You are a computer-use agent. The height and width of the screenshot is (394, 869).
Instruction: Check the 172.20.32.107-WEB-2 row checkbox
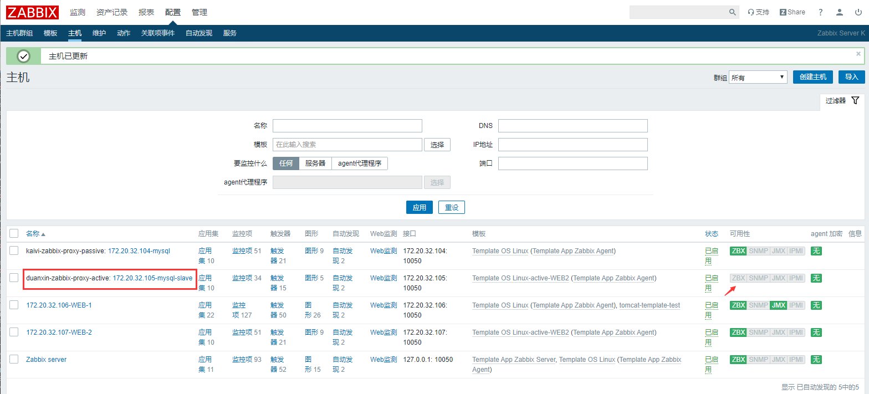[x=14, y=332]
